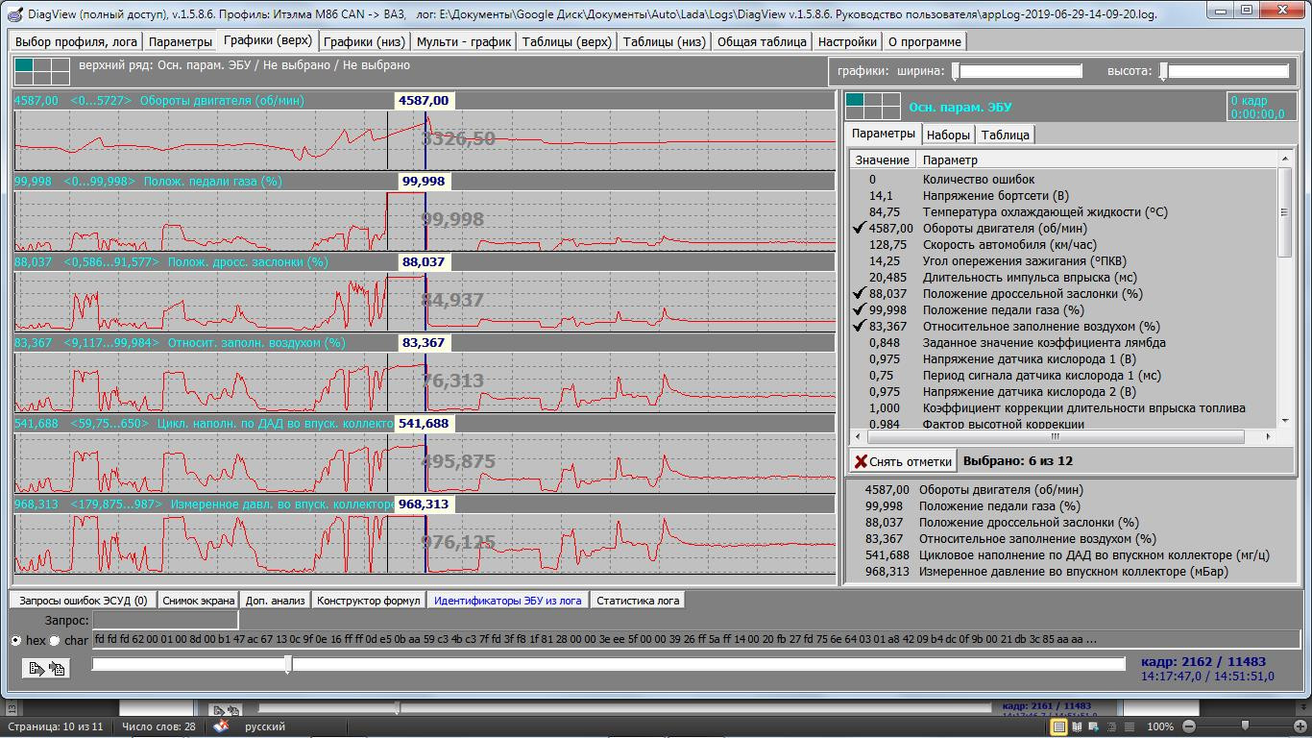Viewport: 1312px width, 738px height.
Task: Uncheck the Положение дроссельной заслонки (%) parameter
Action: (x=860, y=294)
